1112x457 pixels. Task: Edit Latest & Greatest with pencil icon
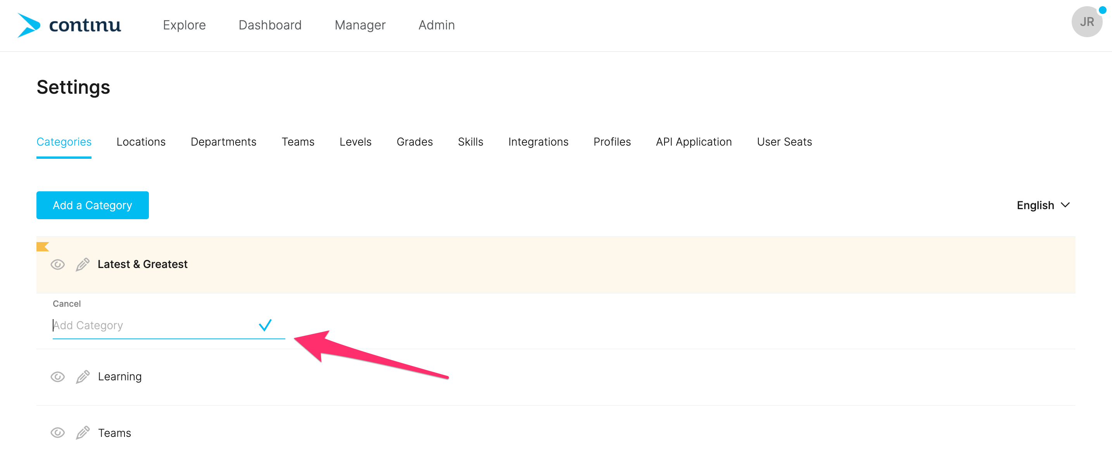click(x=83, y=264)
